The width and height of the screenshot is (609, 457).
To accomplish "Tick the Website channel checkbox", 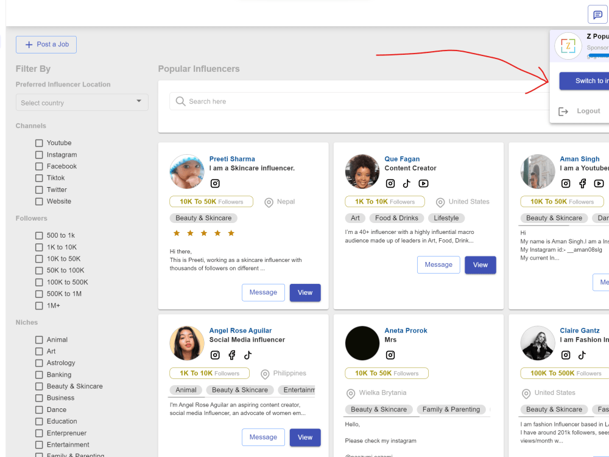I will click(39, 202).
